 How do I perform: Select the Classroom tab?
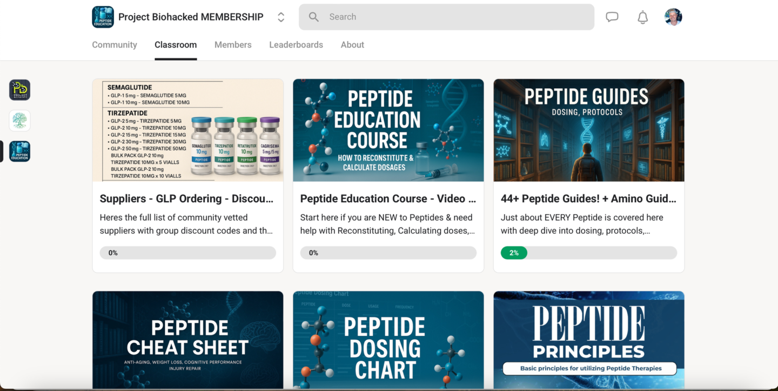tap(176, 45)
